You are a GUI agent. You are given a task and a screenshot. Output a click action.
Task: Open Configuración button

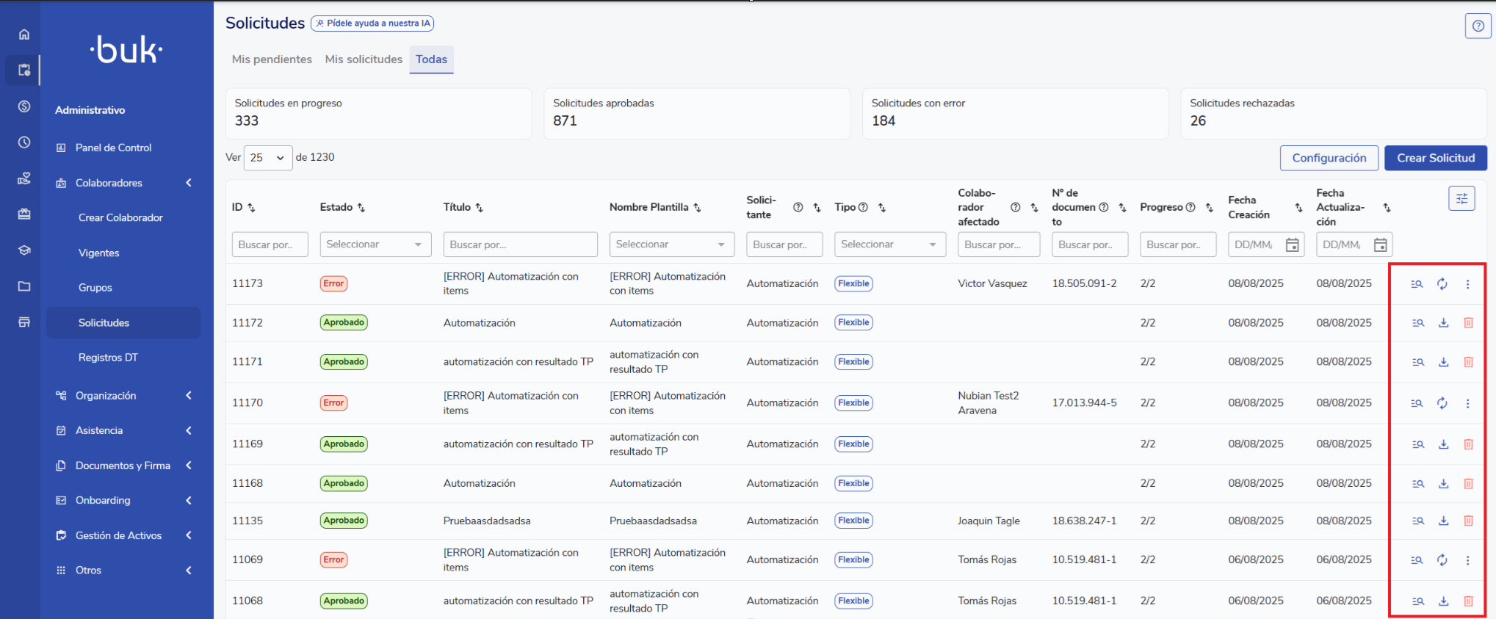pyautogui.click(x=1329, y=158)
